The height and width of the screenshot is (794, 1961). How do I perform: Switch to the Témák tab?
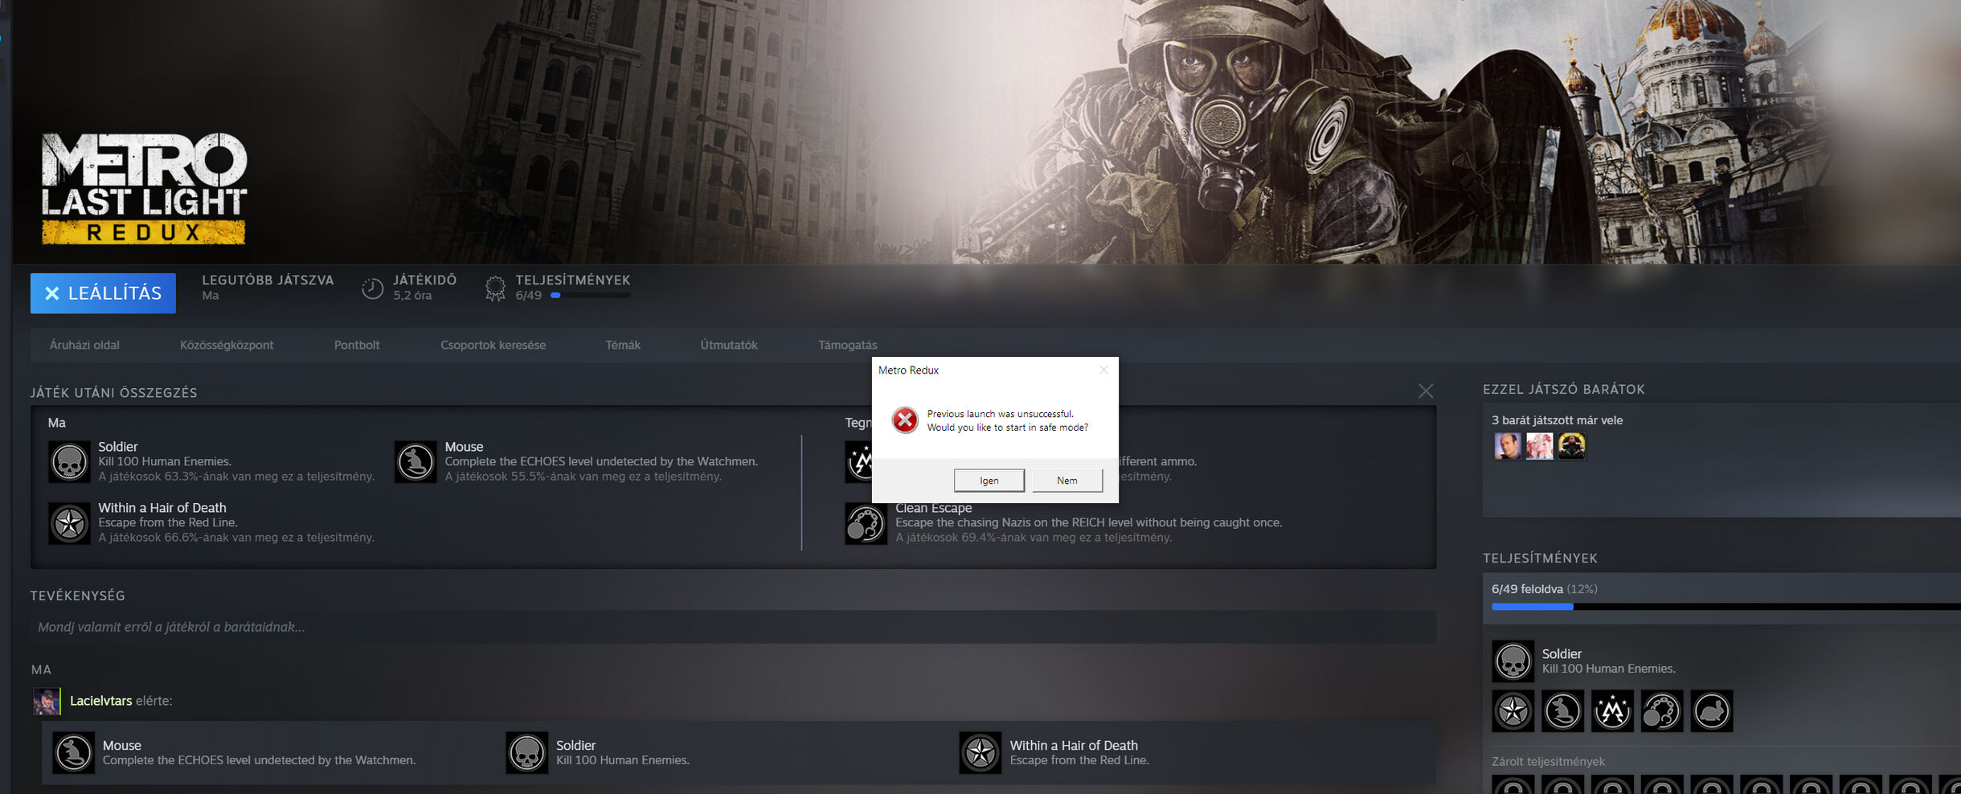(x=623, y=345)
